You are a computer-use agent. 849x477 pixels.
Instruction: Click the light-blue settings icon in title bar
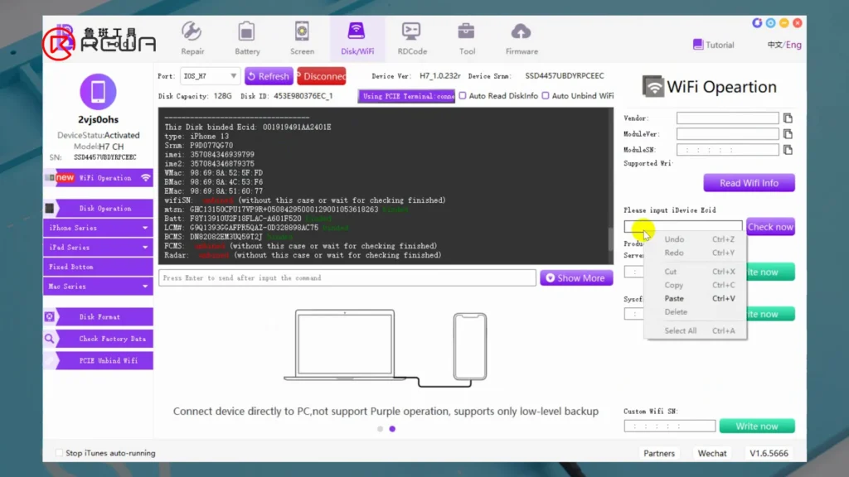(x=770, y=22)
